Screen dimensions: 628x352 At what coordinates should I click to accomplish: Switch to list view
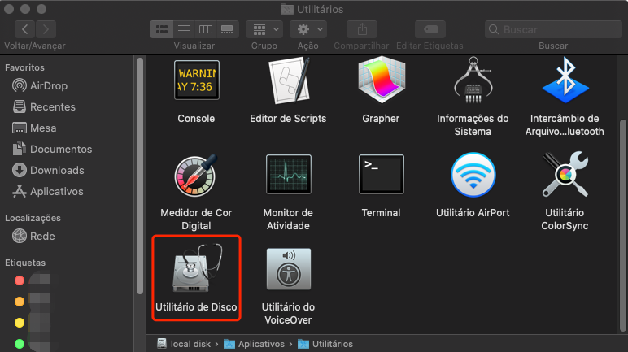pos(184,29)
